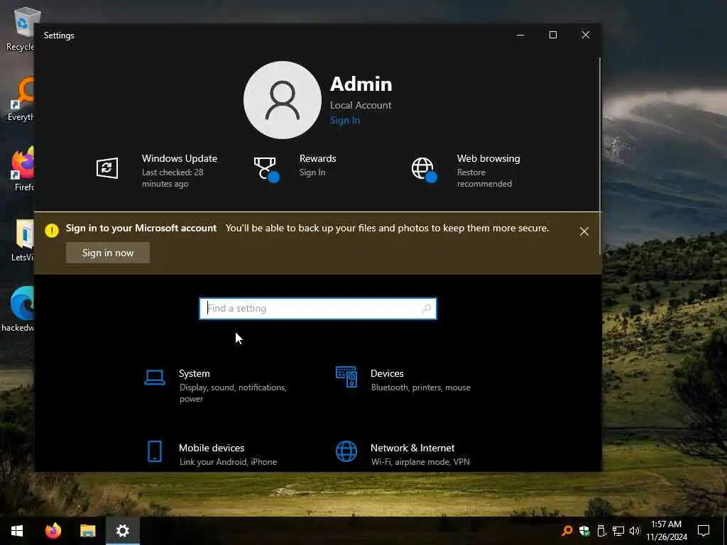
Task: Open the Windows Start menu
Action: click(17, 531)
